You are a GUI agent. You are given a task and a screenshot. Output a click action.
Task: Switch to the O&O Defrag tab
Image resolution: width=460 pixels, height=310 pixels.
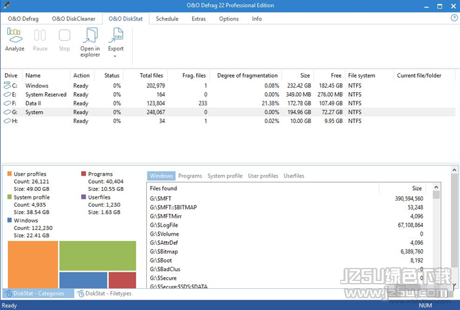coord(23,19)
